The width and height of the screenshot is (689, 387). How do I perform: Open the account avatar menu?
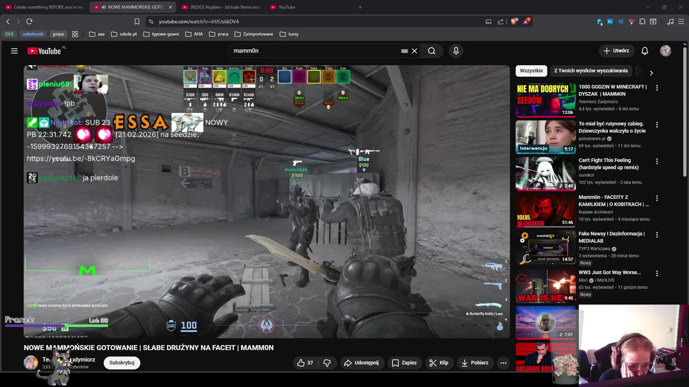coord(666,51)
